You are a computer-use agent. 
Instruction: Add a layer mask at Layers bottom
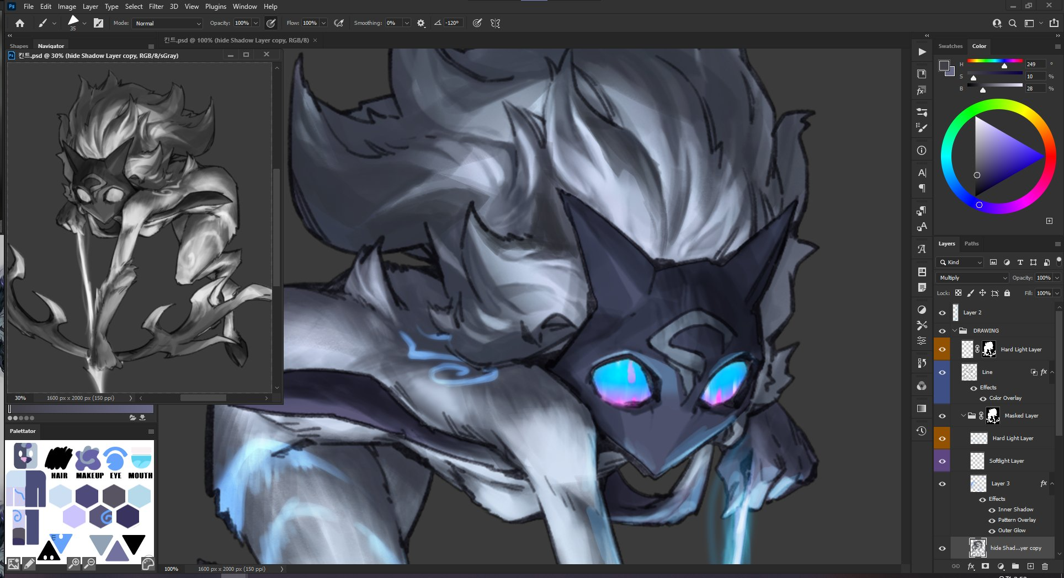[x=985, y=566]
